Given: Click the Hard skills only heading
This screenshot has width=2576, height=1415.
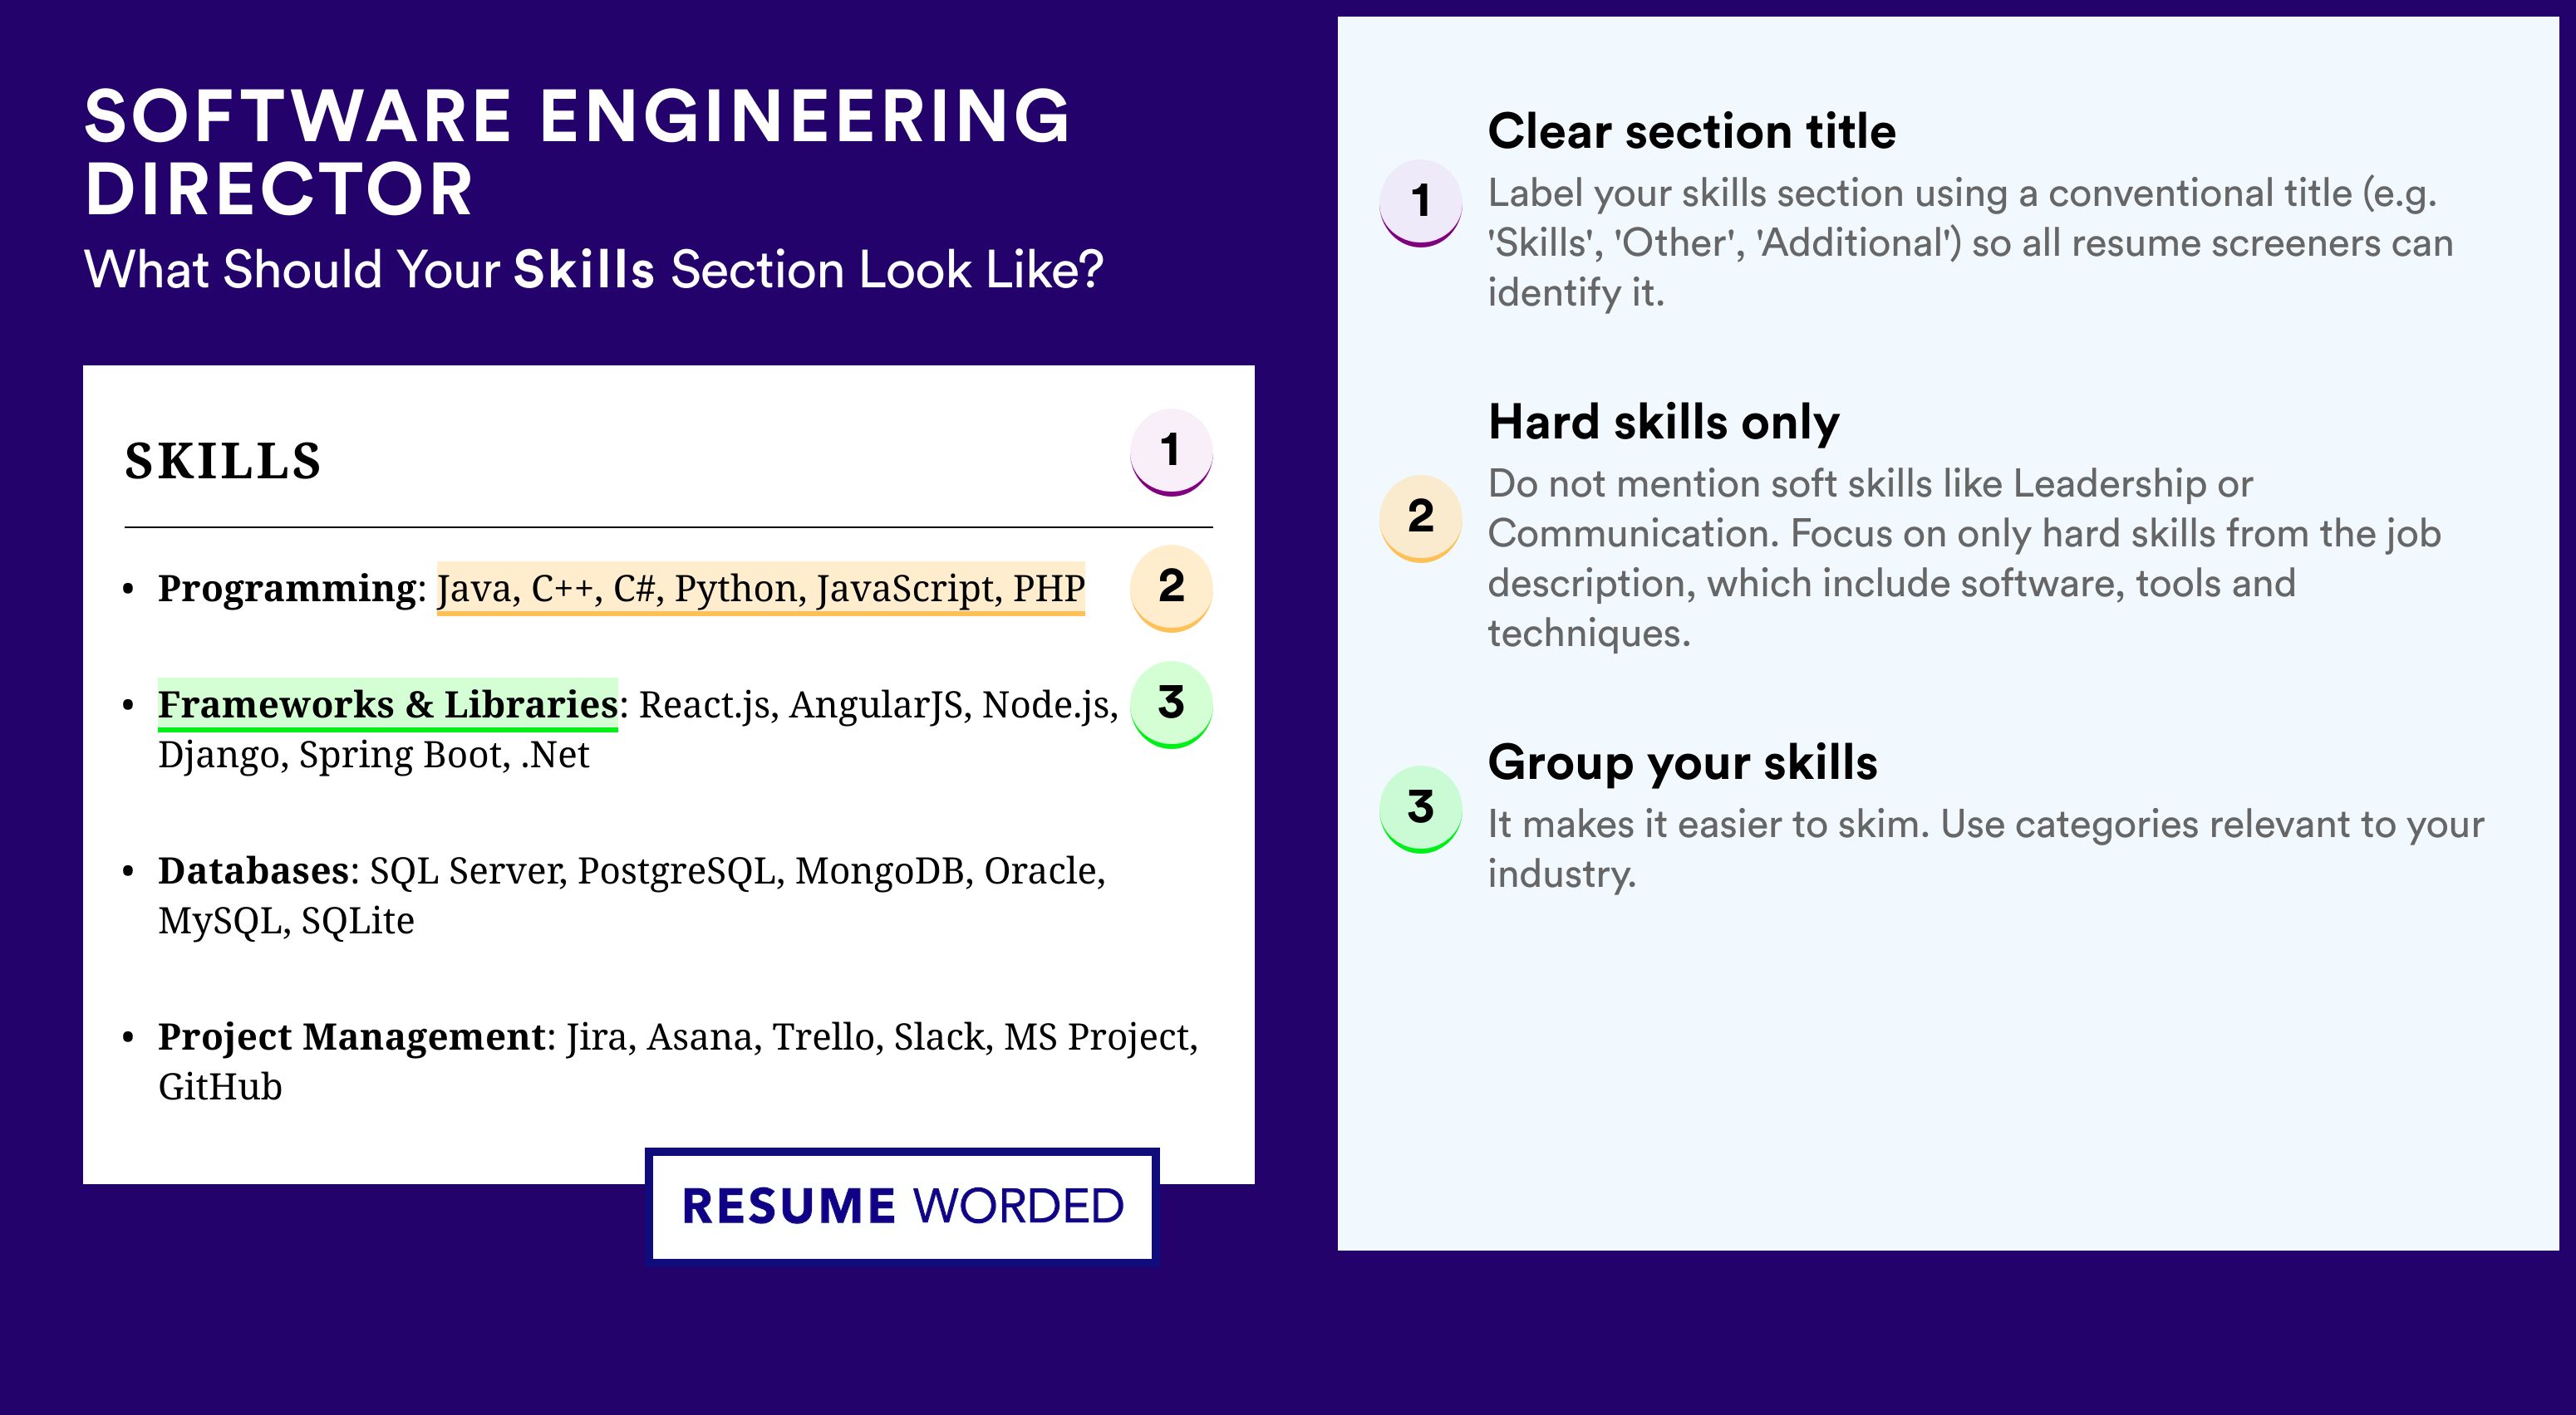Looking at the screenshot, I should click(1664, 422).
